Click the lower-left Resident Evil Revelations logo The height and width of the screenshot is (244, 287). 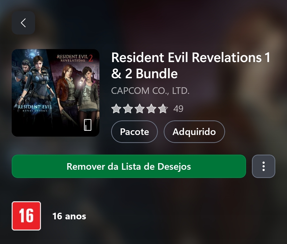click(x=35, y=108)
